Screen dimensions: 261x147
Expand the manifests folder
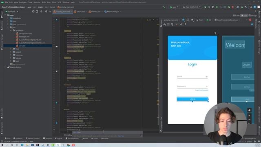tap(8, 18)
